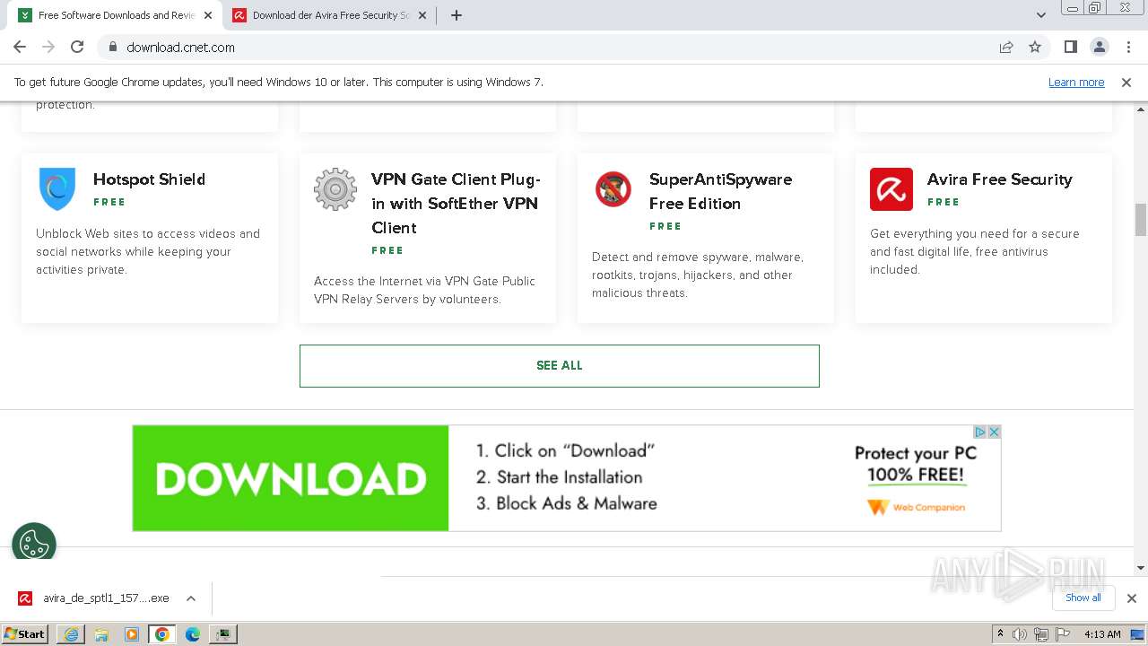Open the Chrome three-dot menu
The width and height of the screenshot is (1148, 646).
point(1126,47)
